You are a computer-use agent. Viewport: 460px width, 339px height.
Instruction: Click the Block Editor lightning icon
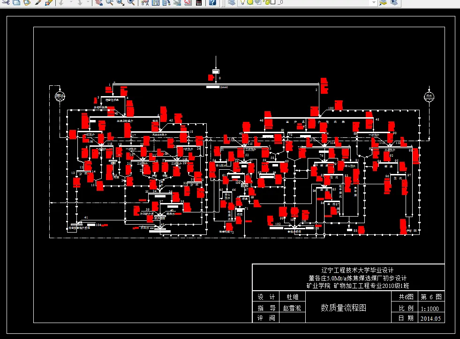[49, 2]
